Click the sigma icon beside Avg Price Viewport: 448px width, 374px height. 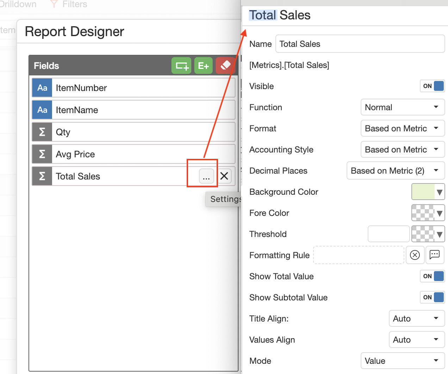click(42, 154)
